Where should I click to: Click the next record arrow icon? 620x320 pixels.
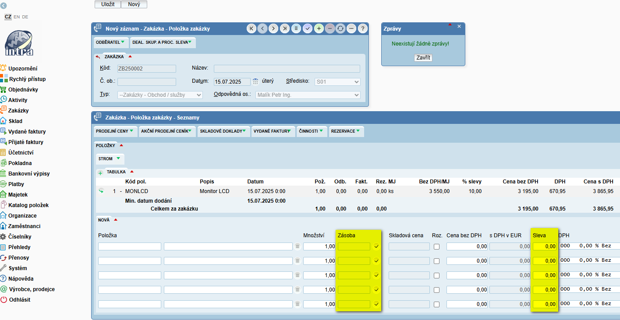273,28
